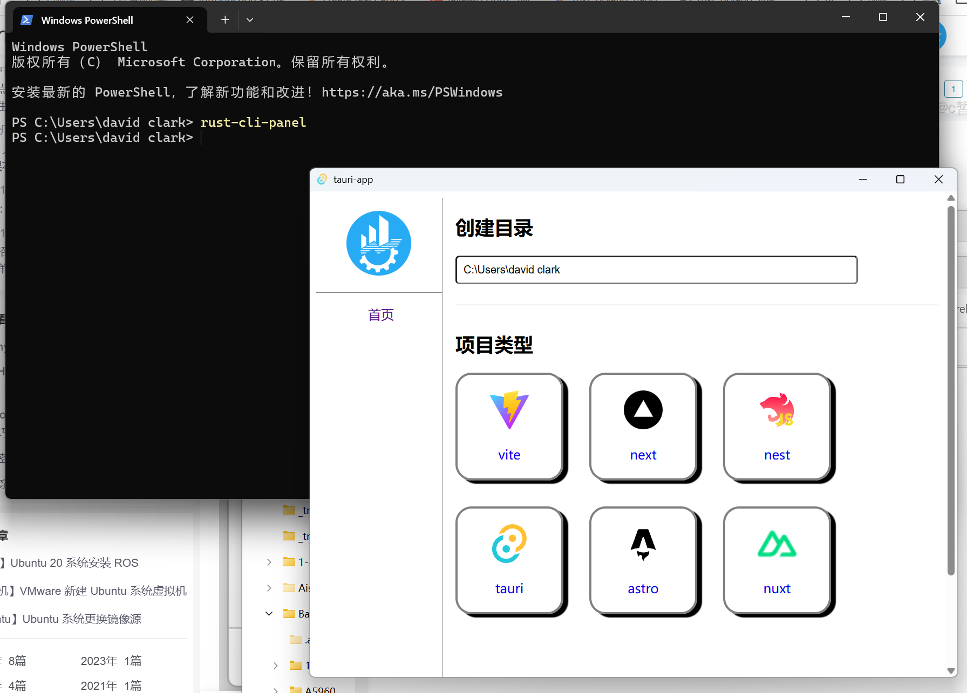Image resolution: width=967 pixels, height=693 pixels.
Task: Open the 2023年 1篇 archive link
Action: tap(111, 661)
